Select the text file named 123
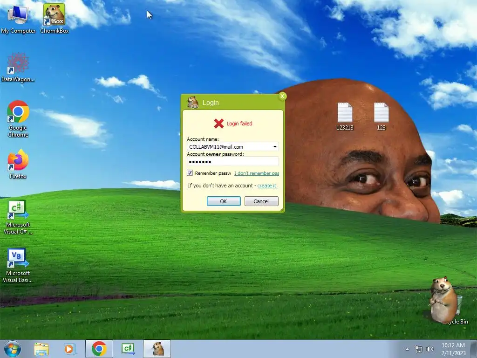The width and height of the screenshot is (477, 358). tap(381, 116)
